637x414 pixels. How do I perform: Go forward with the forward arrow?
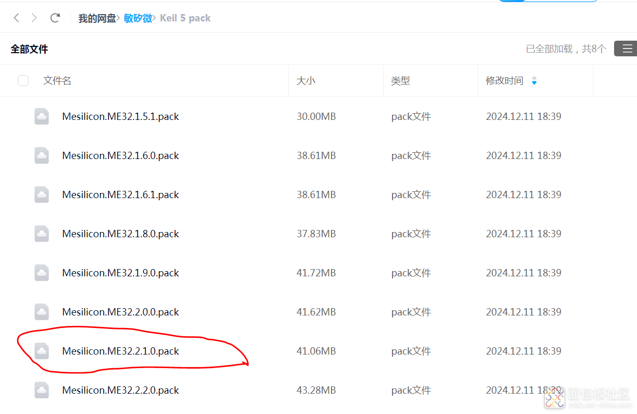[x=34, y=18]
